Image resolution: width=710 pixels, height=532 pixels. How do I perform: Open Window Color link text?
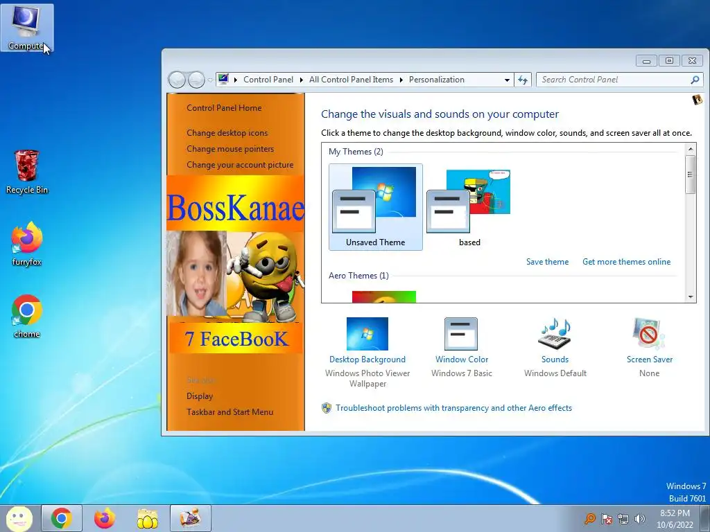point(461,360)
